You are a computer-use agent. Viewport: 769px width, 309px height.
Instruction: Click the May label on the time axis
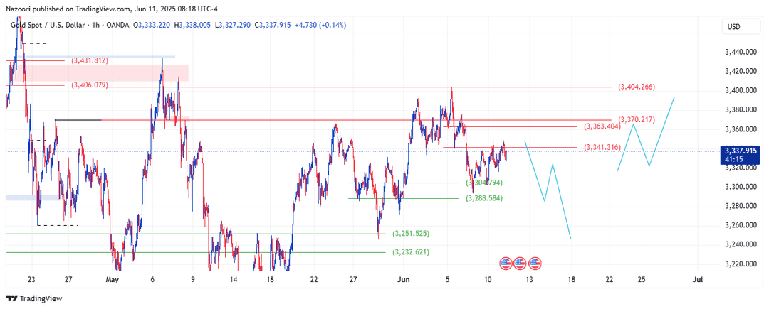113,280
